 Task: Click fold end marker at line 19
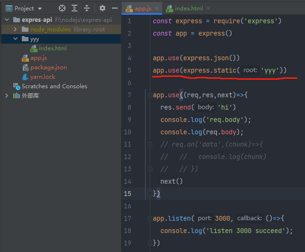point(150,243)
